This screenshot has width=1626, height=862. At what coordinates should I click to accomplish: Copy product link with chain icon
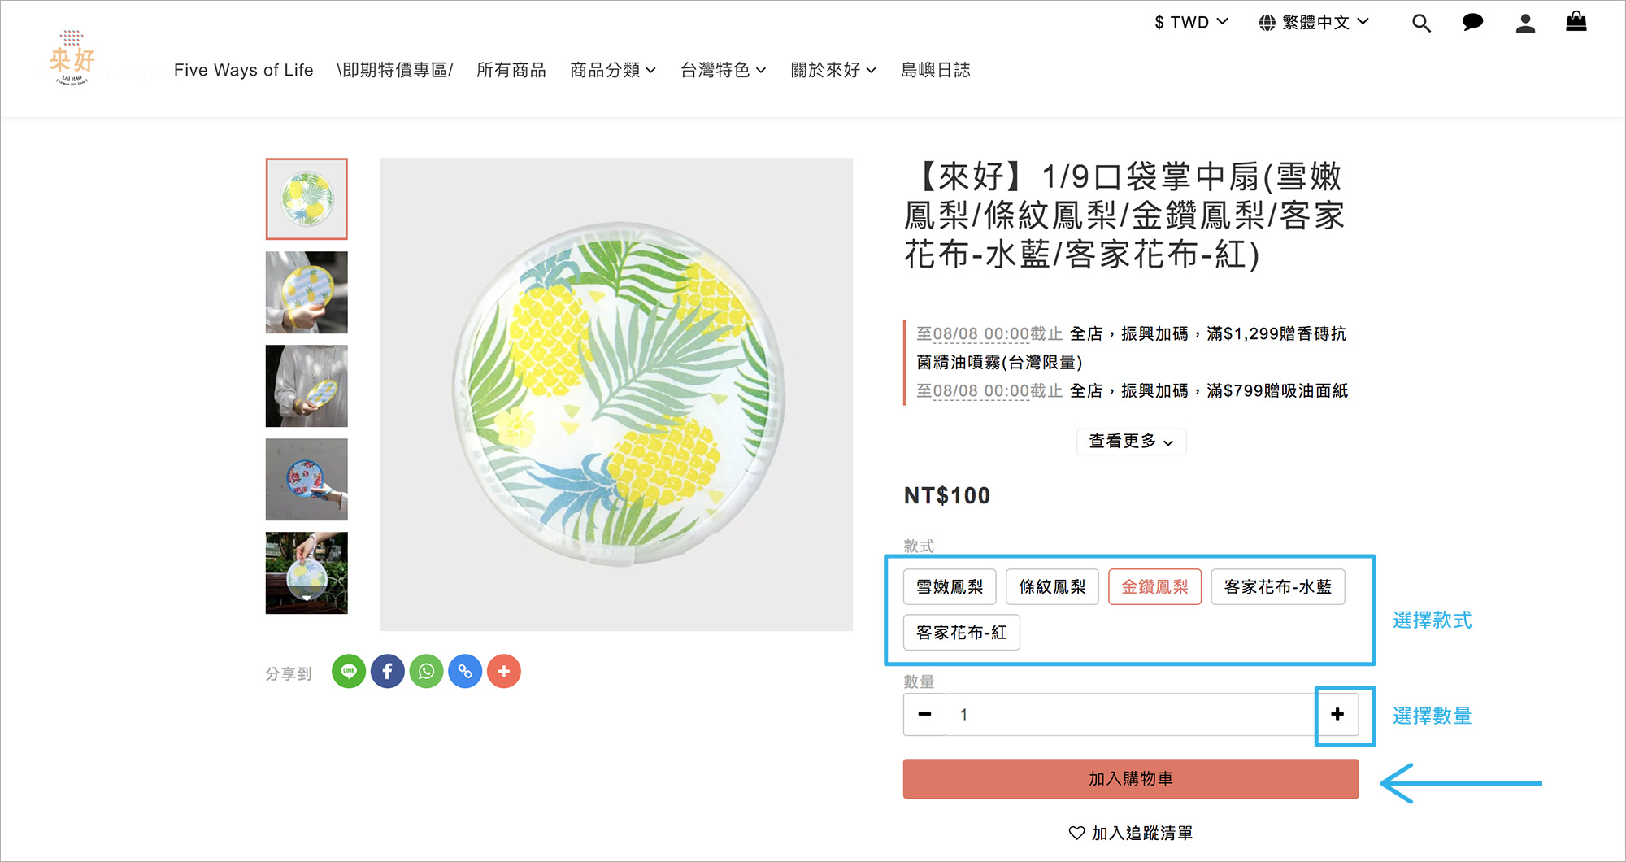pos(465,672)
